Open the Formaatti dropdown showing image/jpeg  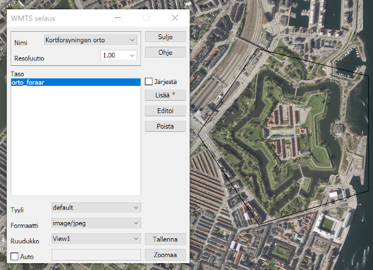tap(96, 222)
